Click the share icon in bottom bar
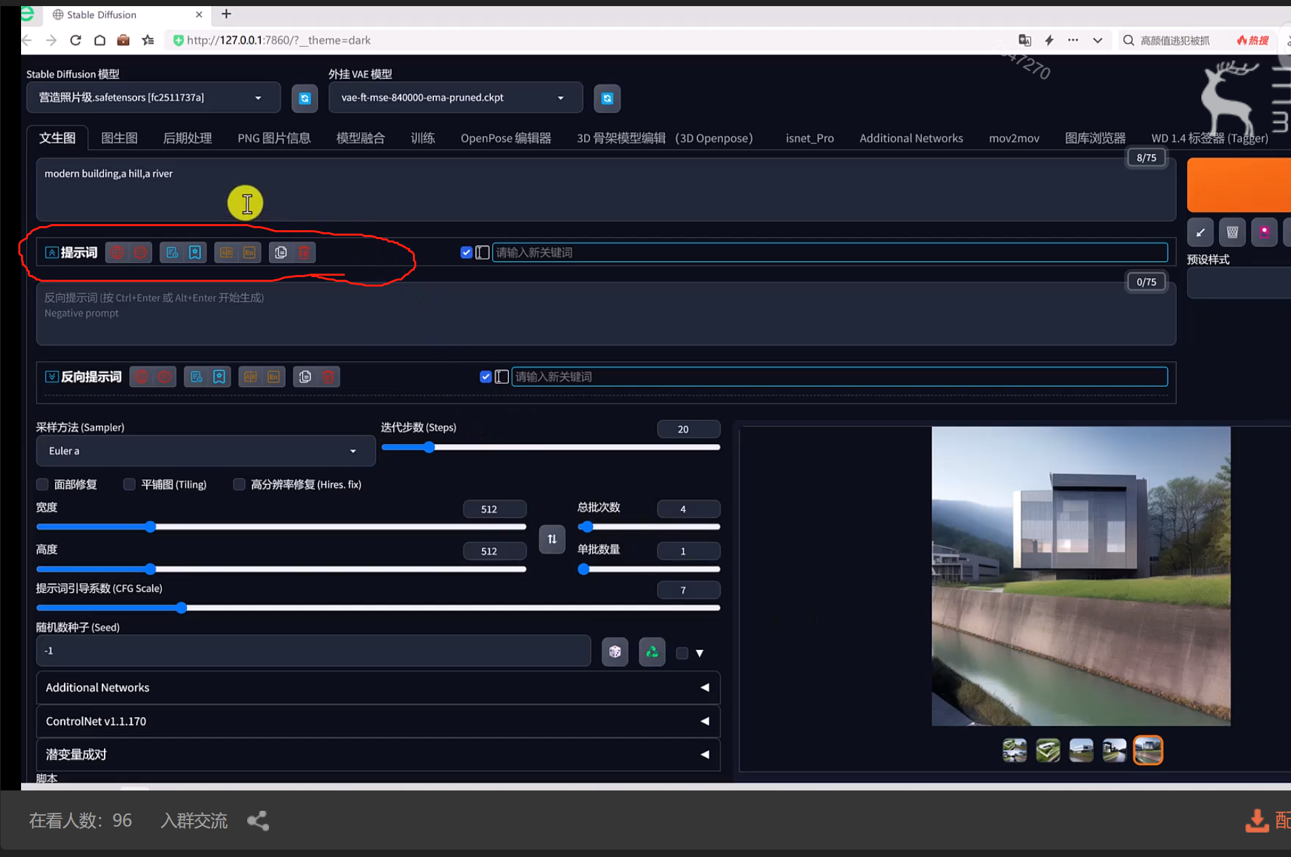The image size is (1291, 857). 258,821
